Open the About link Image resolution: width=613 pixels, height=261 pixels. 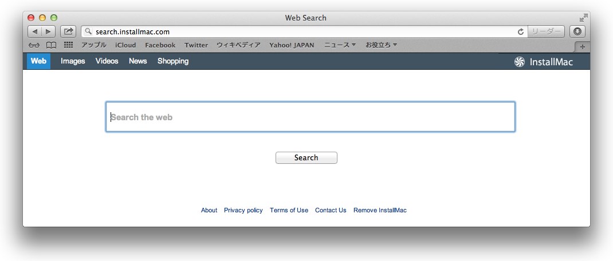pyautogui.click(x=209, y=210)
